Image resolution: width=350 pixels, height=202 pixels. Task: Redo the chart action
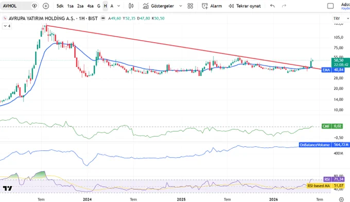pyautogui.click(x=284, y=6)
